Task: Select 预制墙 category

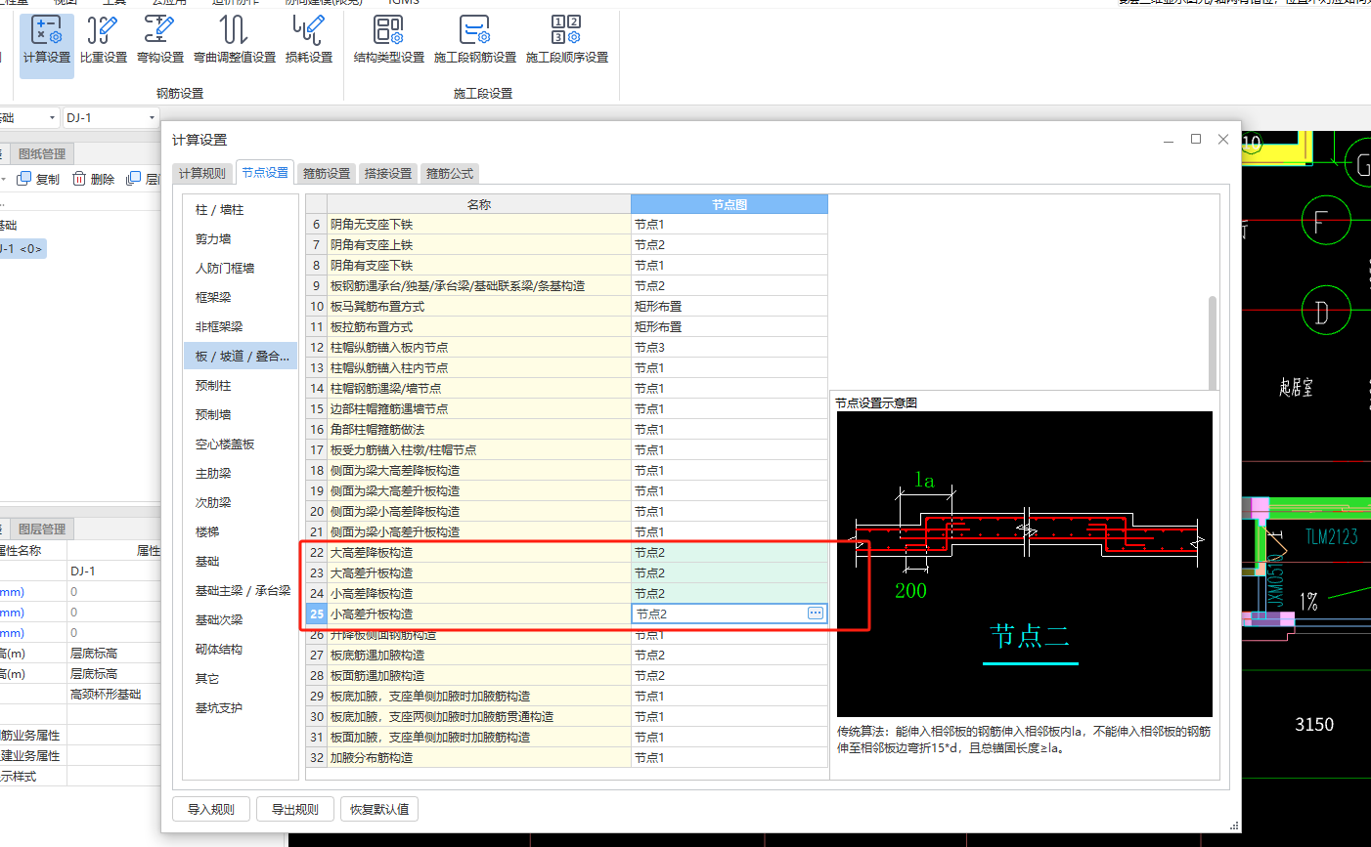Action: pos(240,414)
